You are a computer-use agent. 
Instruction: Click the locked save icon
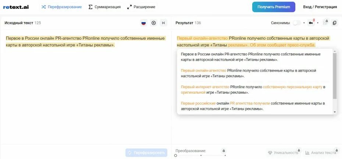coord(325,23)
